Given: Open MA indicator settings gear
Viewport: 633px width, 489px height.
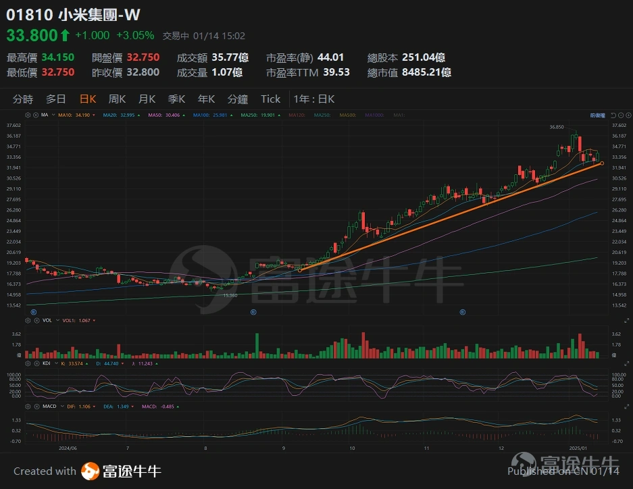Looking at the screenshot, I should (28, 115).
